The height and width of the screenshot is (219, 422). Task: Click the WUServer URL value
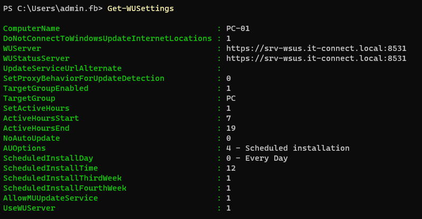(x=316, y=48)
